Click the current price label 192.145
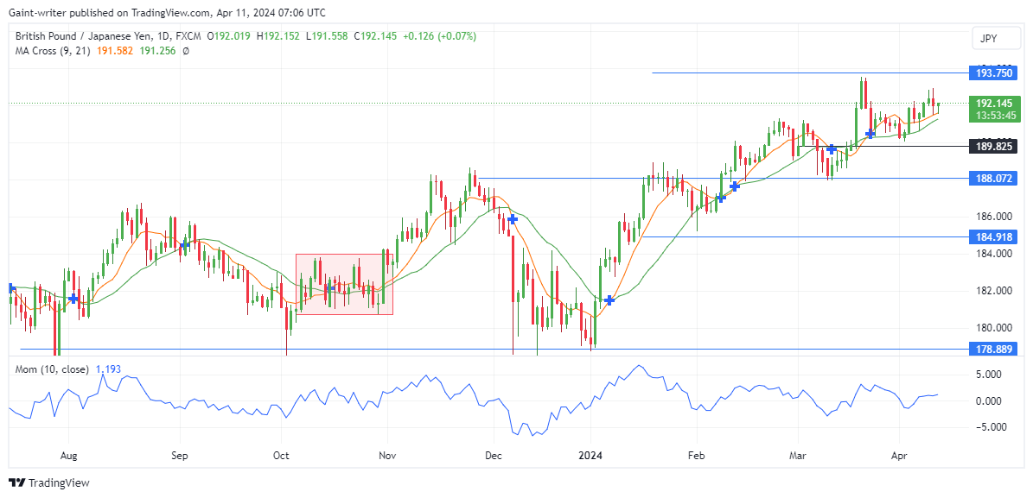 [995, 103]
